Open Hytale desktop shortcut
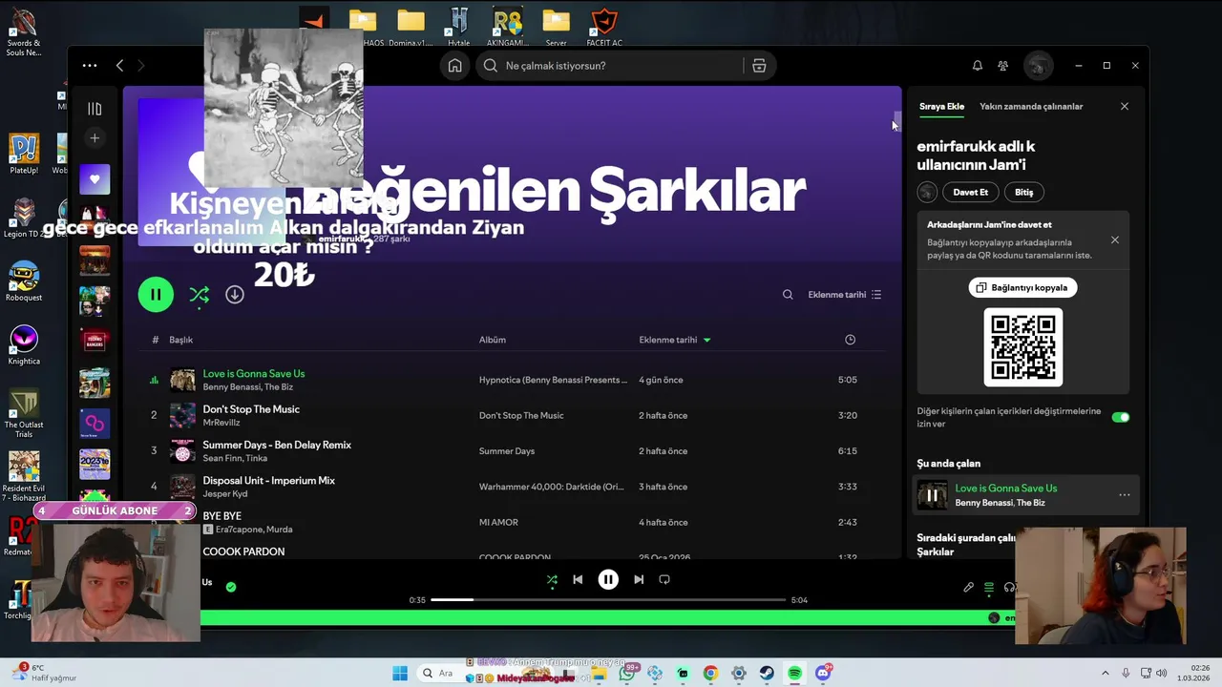Viewport: 1222px width, 687px height. 459,28
